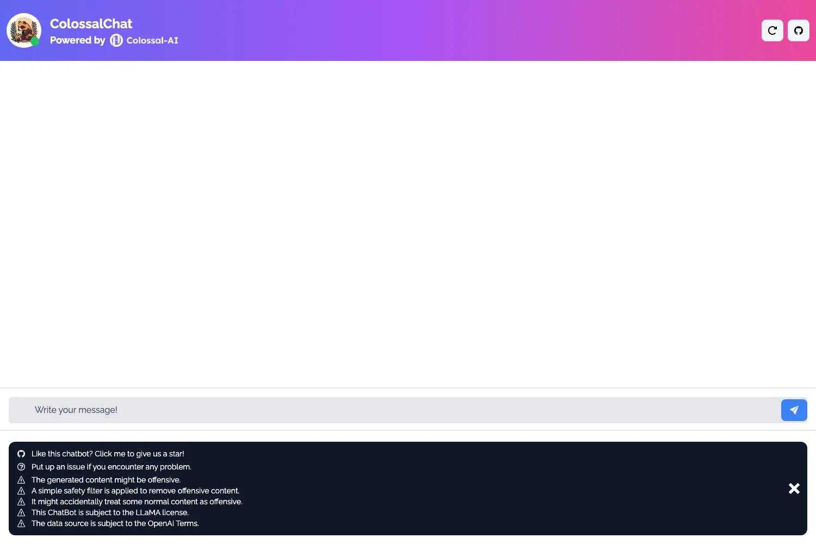This screenshot has height=544, width=816.
Task: Click the Colossal-AI logo icon
Action: coord(116,40)
